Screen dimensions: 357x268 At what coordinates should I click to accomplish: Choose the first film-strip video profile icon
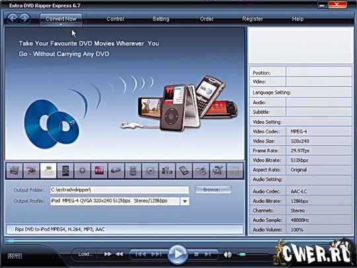pyautogui.click(x=15, y=170)
